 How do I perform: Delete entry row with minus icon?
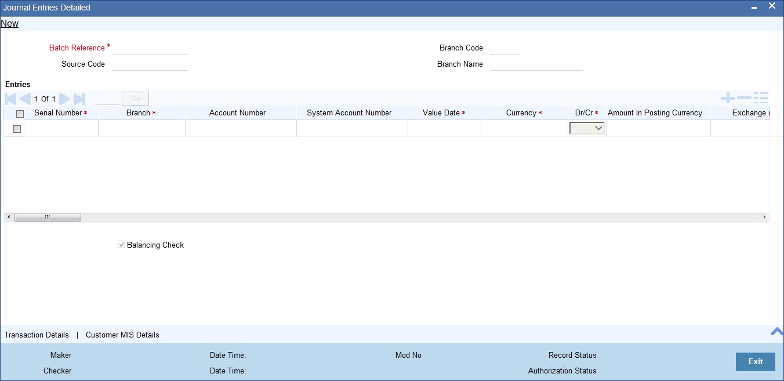(744, 98)
